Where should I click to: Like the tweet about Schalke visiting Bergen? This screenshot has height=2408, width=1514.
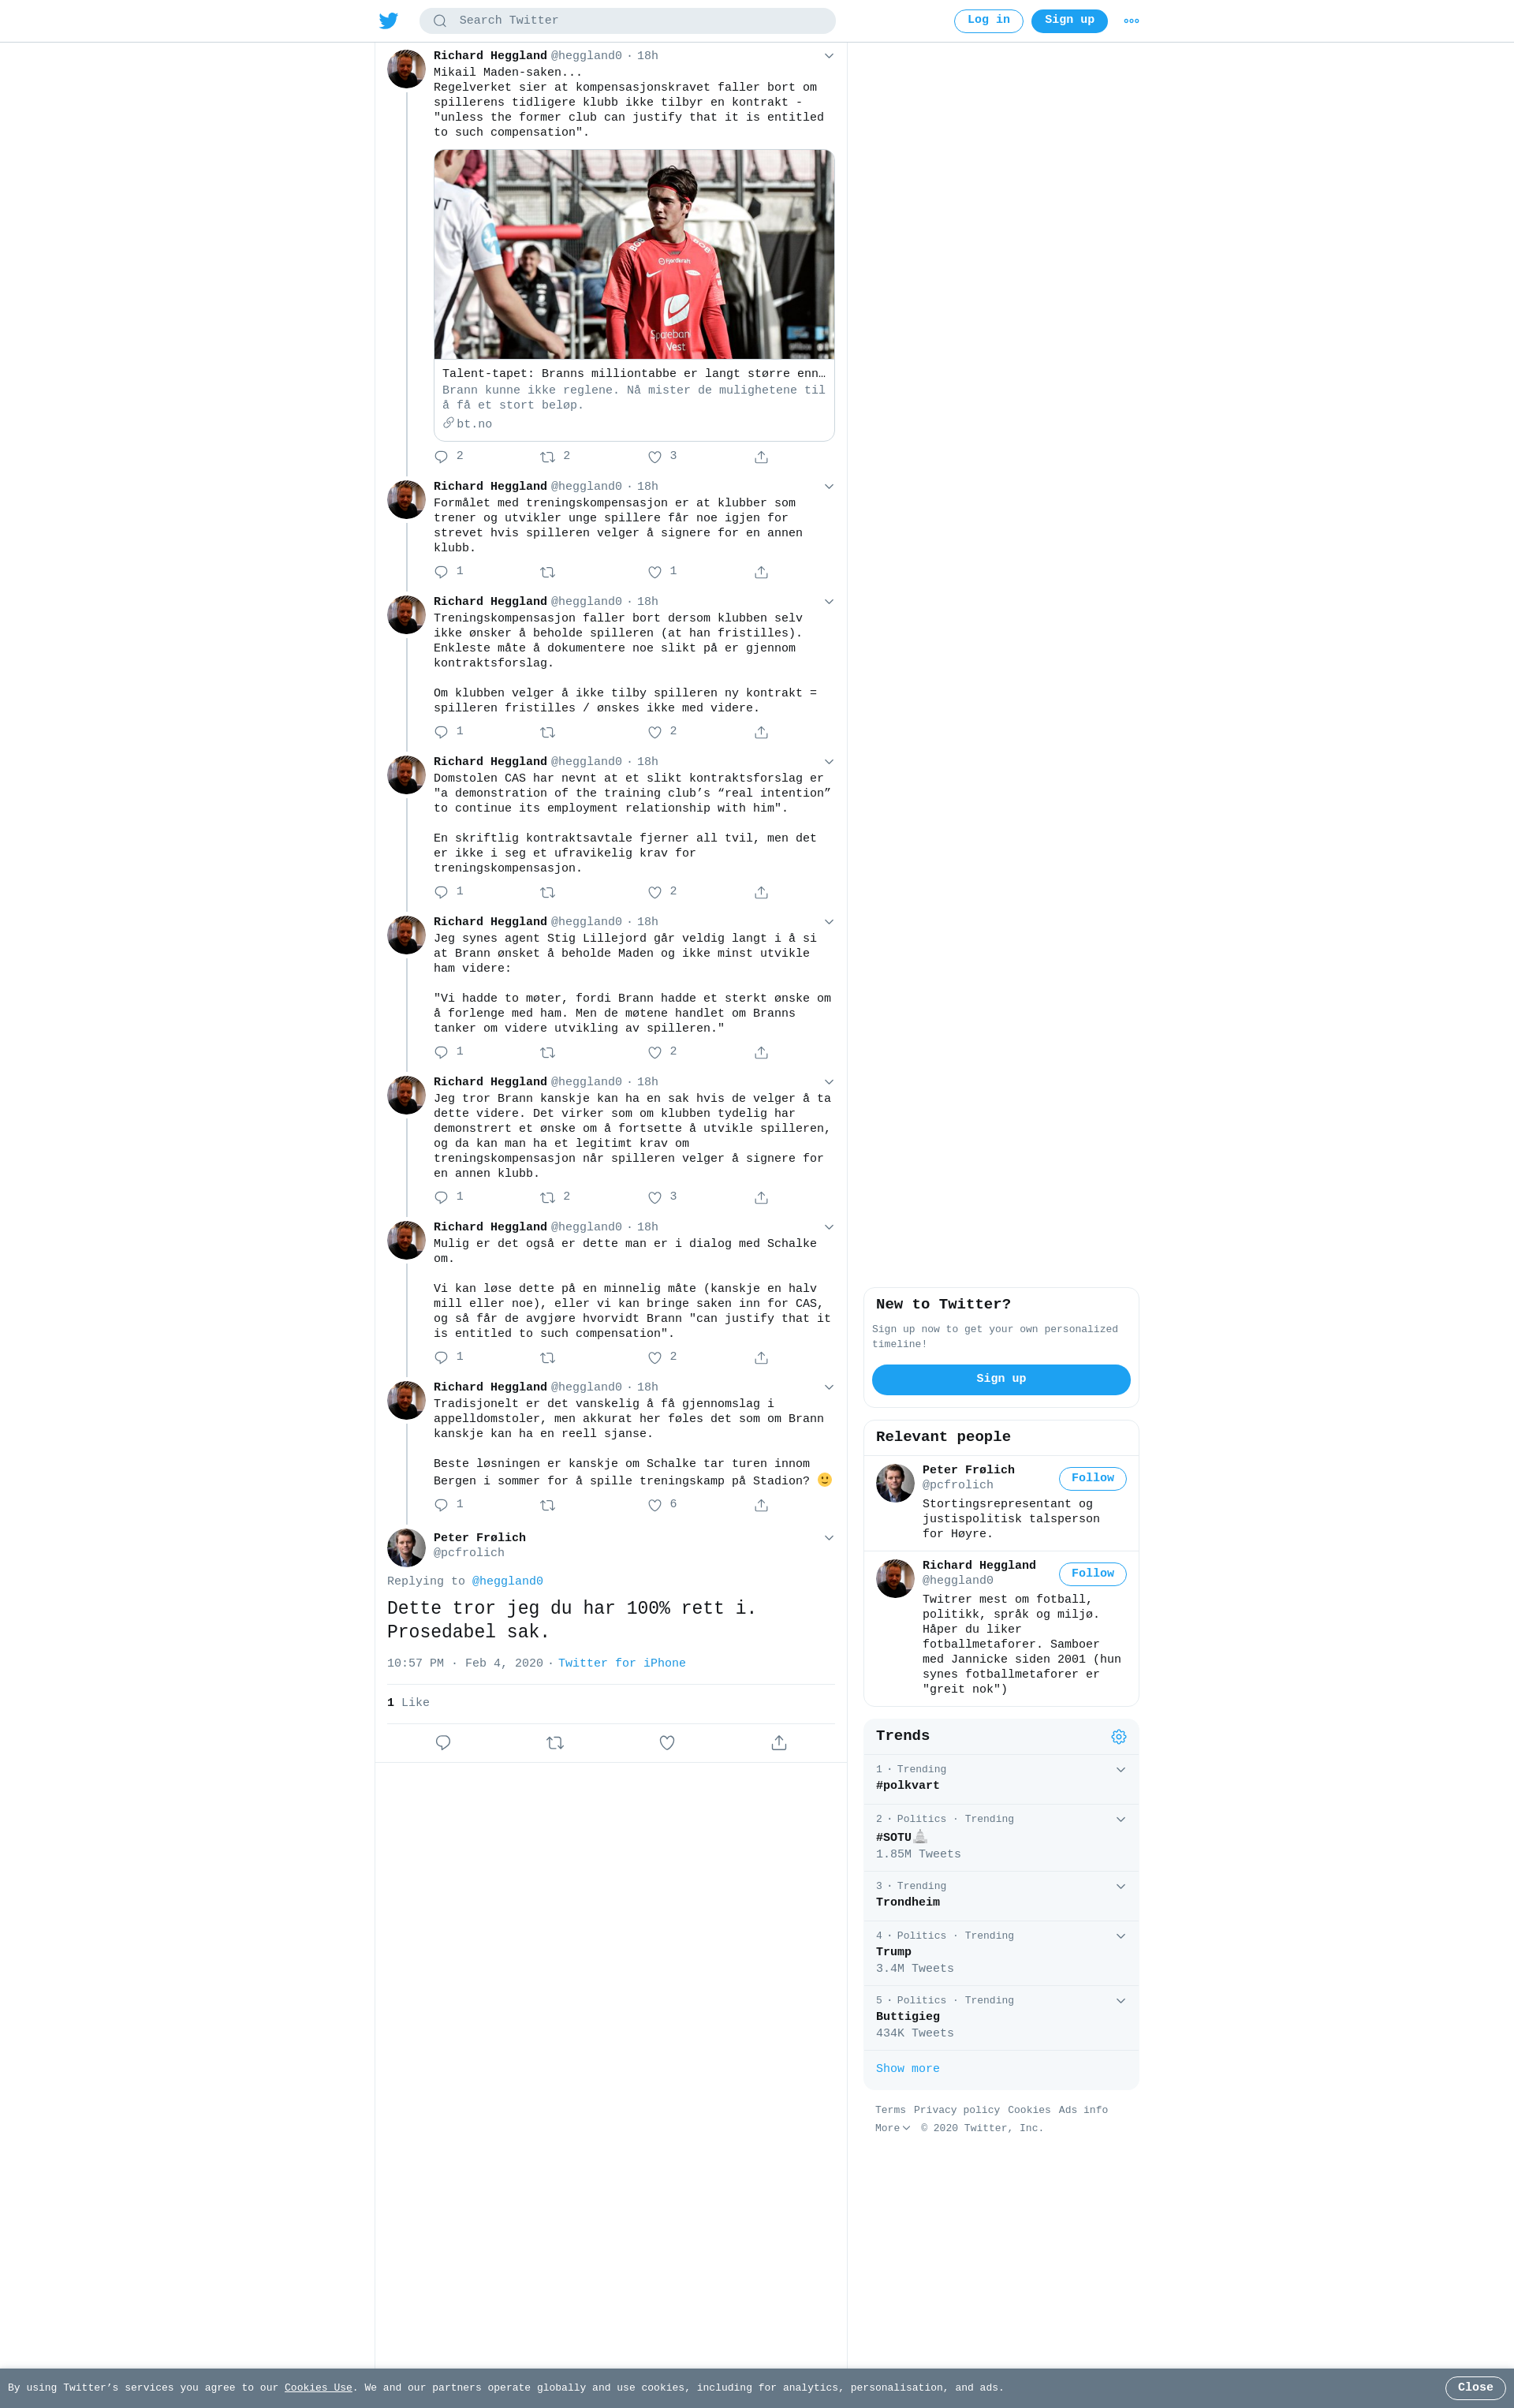point(655,1505)
